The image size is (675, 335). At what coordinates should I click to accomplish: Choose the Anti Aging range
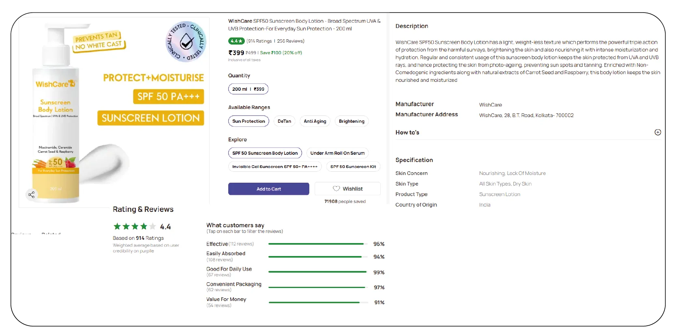click(x=315, y=121)
